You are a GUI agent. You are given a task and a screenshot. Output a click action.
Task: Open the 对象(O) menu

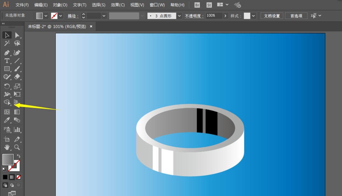60,5
